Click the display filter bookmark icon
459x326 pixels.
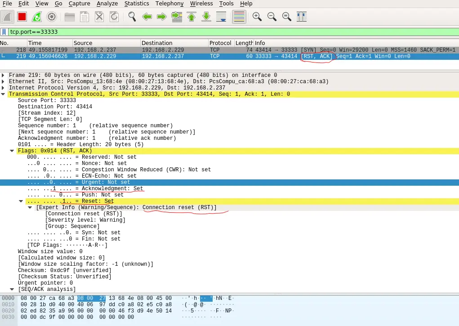pyautogui.click(x=4, y=32)
